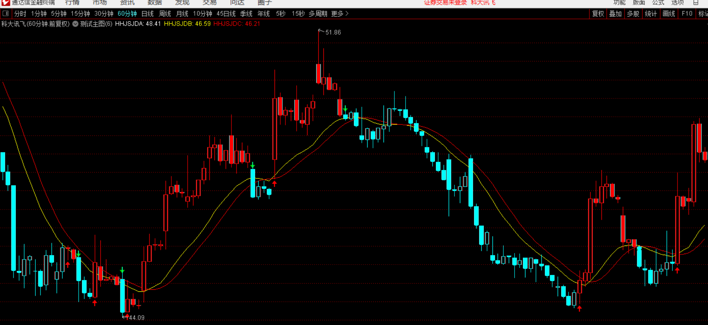Click the 51.86 high price marker
Screen dimensions: 708x325
click(333, 32)
